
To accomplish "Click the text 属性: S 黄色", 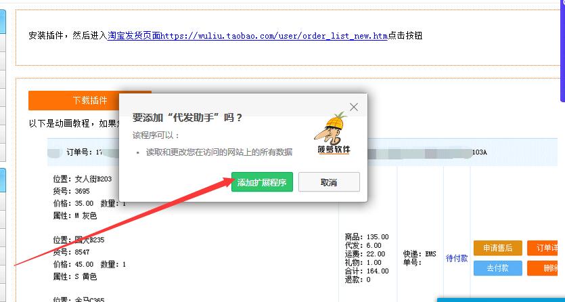I will coord(75,276).
